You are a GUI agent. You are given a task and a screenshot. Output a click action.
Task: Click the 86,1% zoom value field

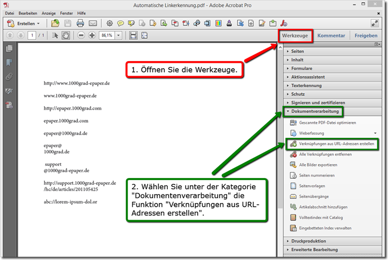tap(107, 35)
